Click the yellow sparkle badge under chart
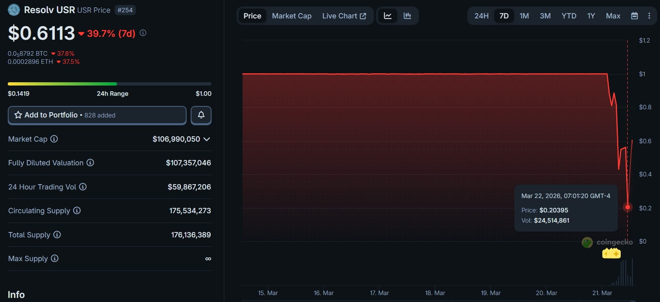The width and height of the screenshot is (660, 302). [x=611, y=254]
